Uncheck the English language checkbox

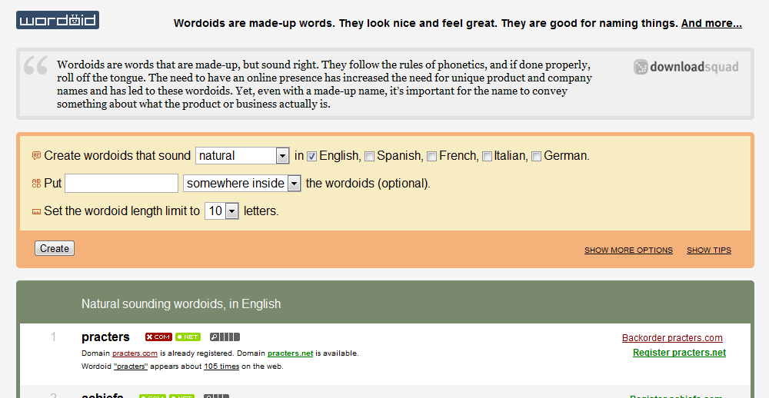[x=312, y=157]
